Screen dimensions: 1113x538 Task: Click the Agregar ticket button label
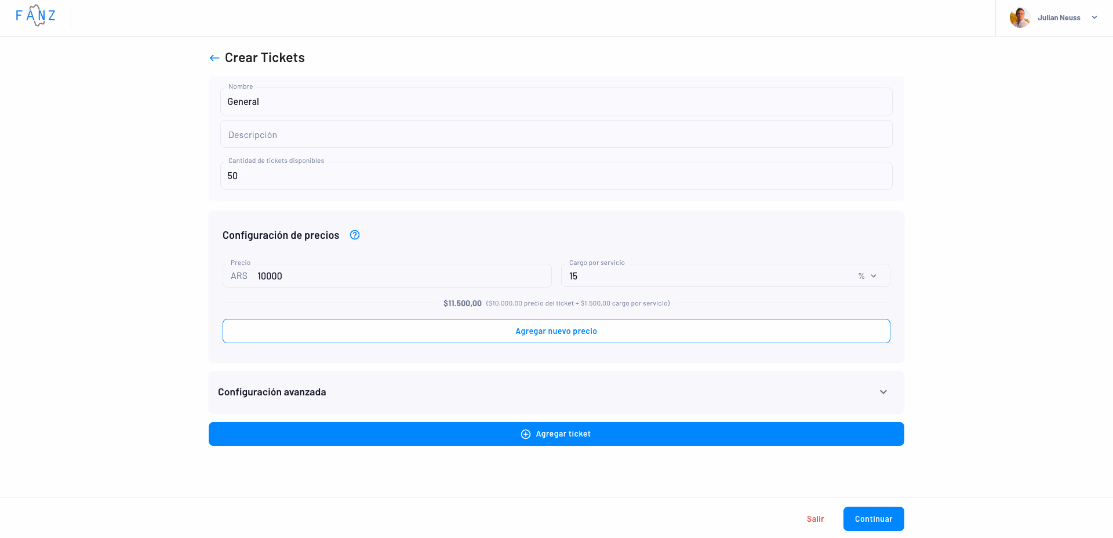[x=563, y=434]
